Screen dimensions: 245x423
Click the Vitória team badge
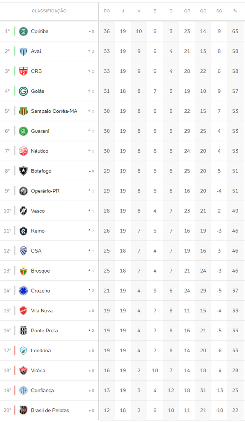click(x=23, y=370)
